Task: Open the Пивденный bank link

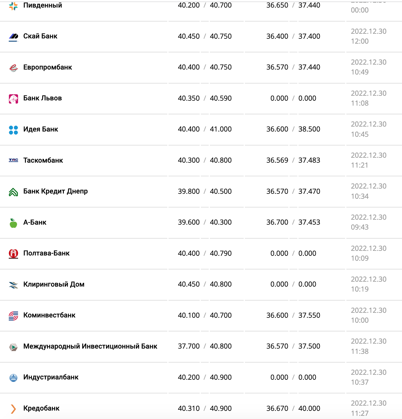Action: (x=43, y=5)
